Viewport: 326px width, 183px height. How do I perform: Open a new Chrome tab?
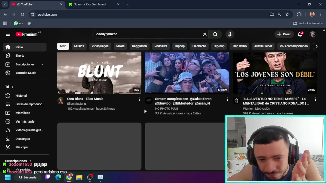127,4
